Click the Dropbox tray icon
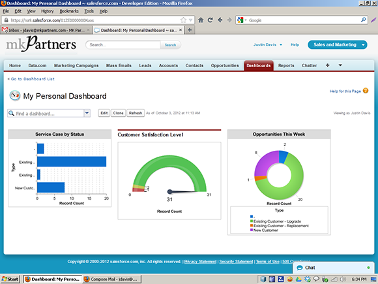Screen dimensions: 378x284 coord(308,279)
